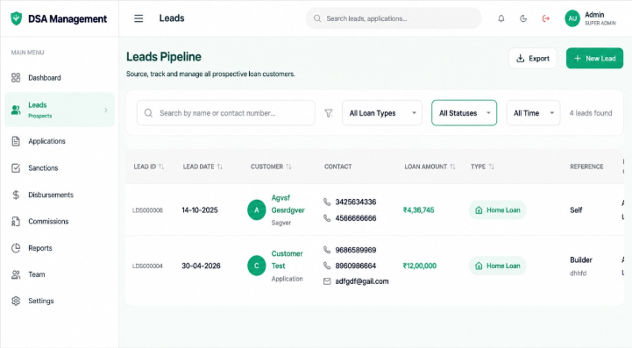This screenshot has width=632, height=348.
Task: Export the leads list
Action: [533, 59]
